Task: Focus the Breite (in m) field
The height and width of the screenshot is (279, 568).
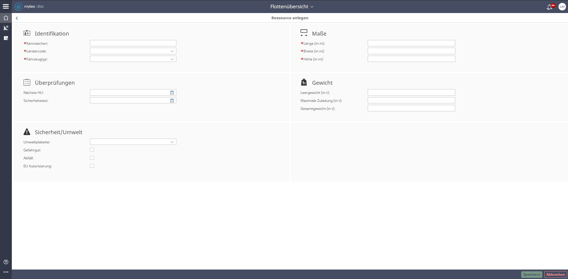Action: click(411, 51)
